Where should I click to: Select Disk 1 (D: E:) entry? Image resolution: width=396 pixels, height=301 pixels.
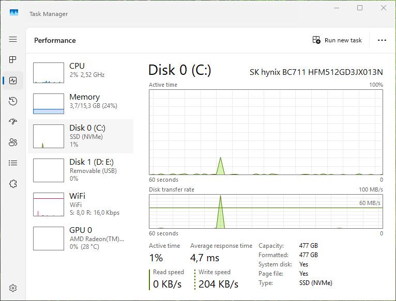tap(80, 170)
